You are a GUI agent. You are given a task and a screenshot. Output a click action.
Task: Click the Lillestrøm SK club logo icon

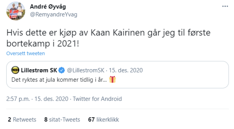15,71
